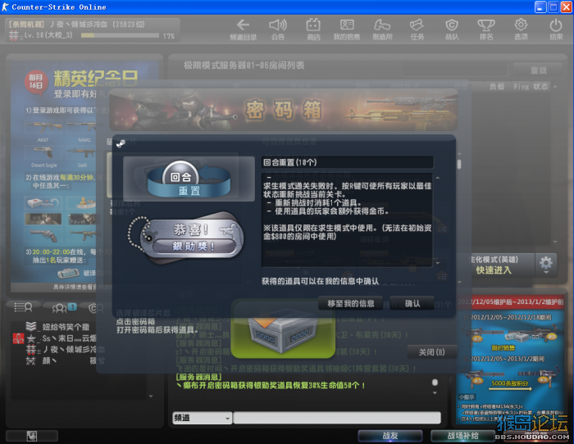Click the Steam-like icon in the dialog corner
Screen dimensions: 574x444
(121, 143)
